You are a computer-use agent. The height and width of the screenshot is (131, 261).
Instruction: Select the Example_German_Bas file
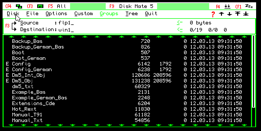coord(127,98)
